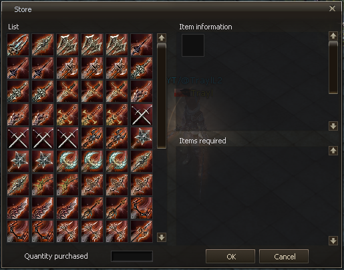Choose the crossed dual swords icon ending the fourth row

click(142, 115)
